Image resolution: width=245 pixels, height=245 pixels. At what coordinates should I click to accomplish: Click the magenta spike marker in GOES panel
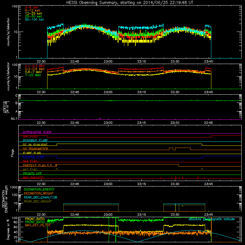point(100,119)
